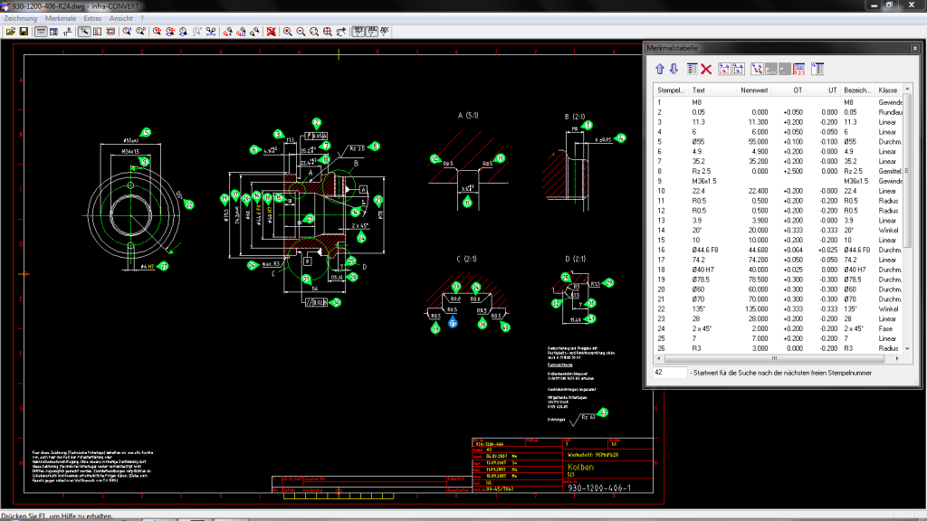Select table row with text Ø40 H7
This screenshot has height=521, width=927.
click(x=778, y=270)
